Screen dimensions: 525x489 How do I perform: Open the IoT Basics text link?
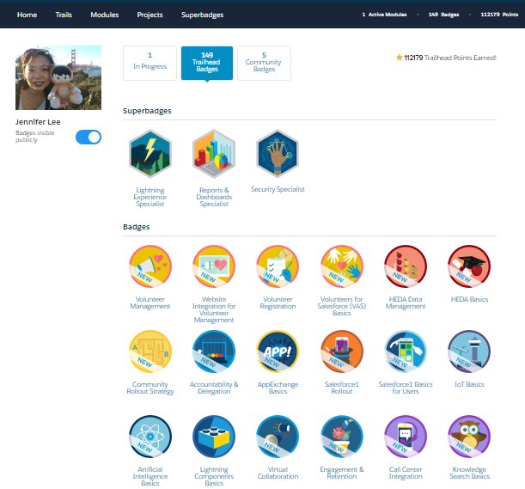click(x=469, y=384)
